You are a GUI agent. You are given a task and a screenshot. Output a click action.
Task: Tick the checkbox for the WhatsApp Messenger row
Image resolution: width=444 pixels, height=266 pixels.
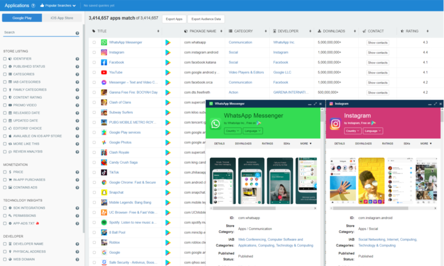click(x=94, y=43)
